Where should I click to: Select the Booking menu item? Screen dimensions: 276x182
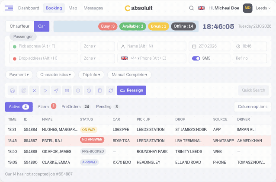(54, 8)
